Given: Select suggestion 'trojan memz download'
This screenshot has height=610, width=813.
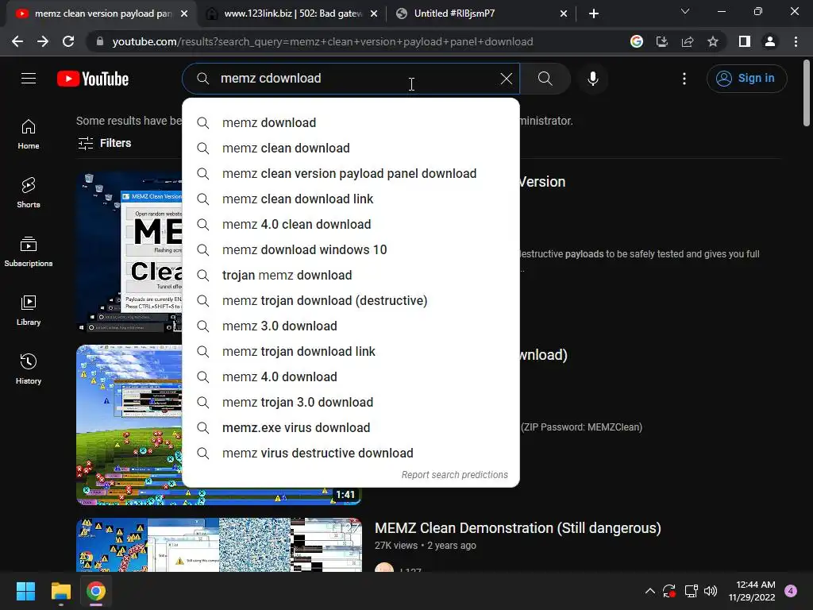Looking at the screenshot, I should pos(350,275).
